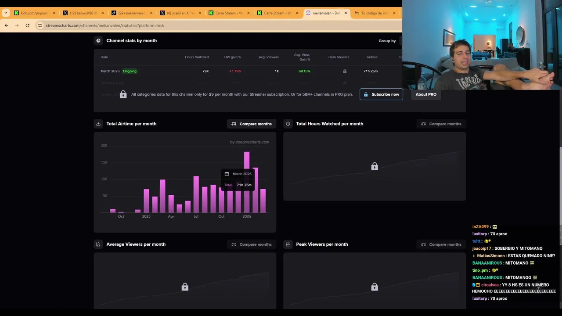The width and height of the screenshot is (562, 316).
Task: Close the Tu código de inicio tab
Action: [x=394, y=13]
